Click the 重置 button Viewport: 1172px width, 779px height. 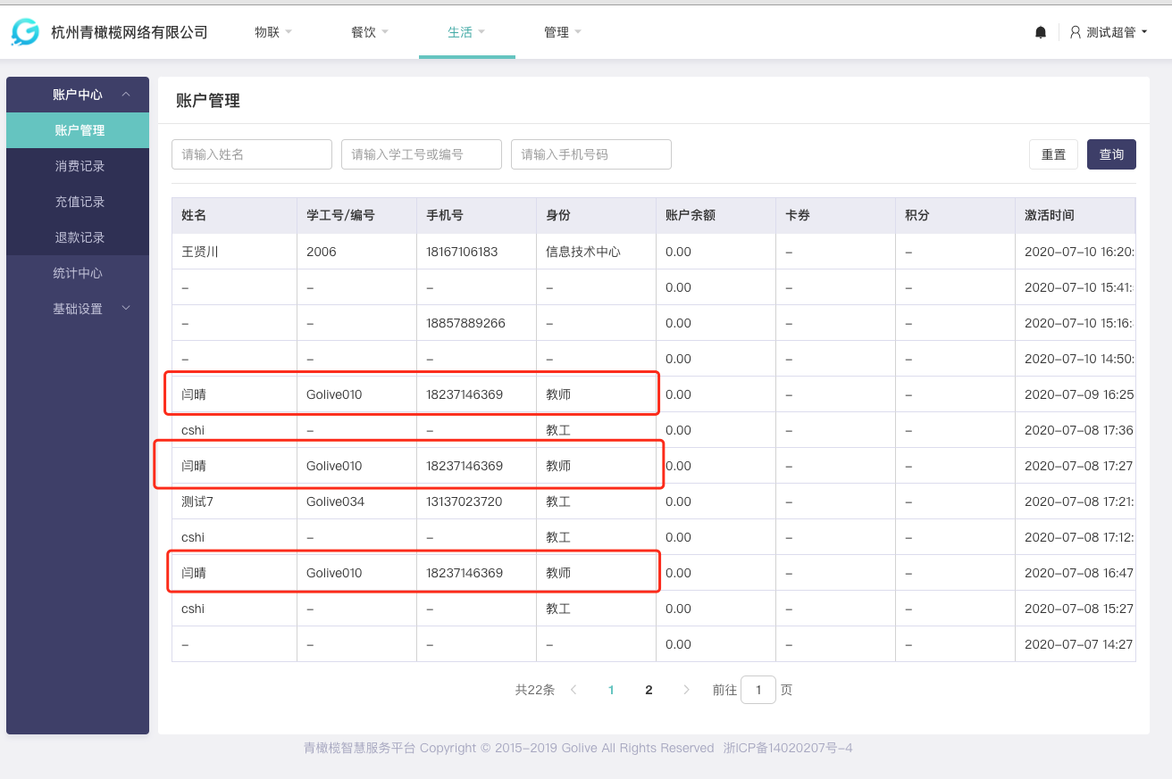pos(1053,154)
